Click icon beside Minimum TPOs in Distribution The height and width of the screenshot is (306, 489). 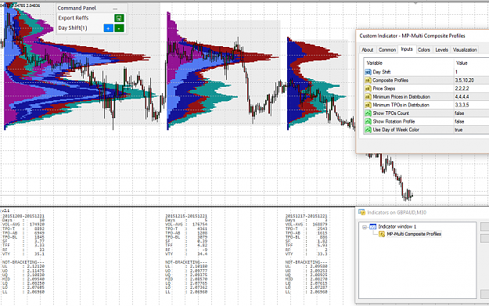(368, 105)
